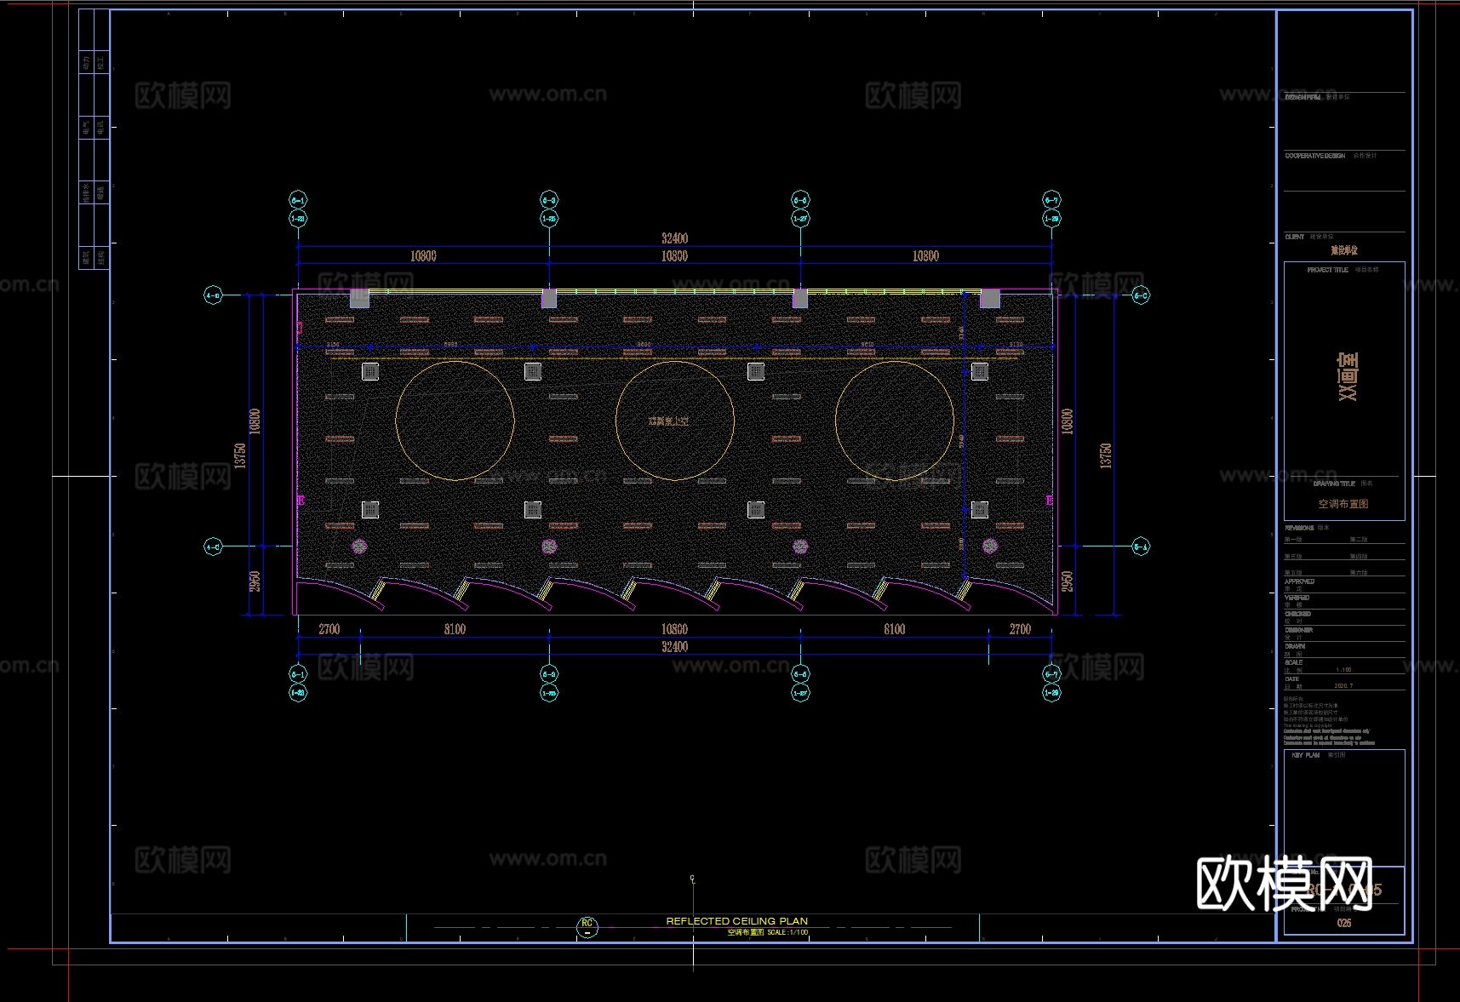This screenshot has width=1460, height=1002.
Task: Click the top 5-5 grid bubble above the plan
Action: 800,200
